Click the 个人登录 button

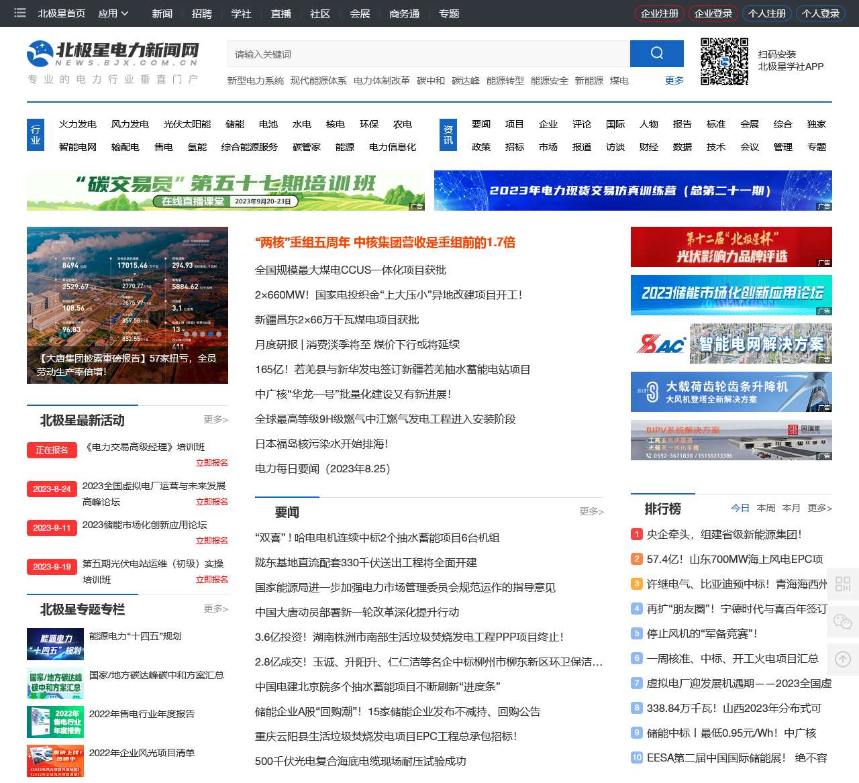click(821, 13)
